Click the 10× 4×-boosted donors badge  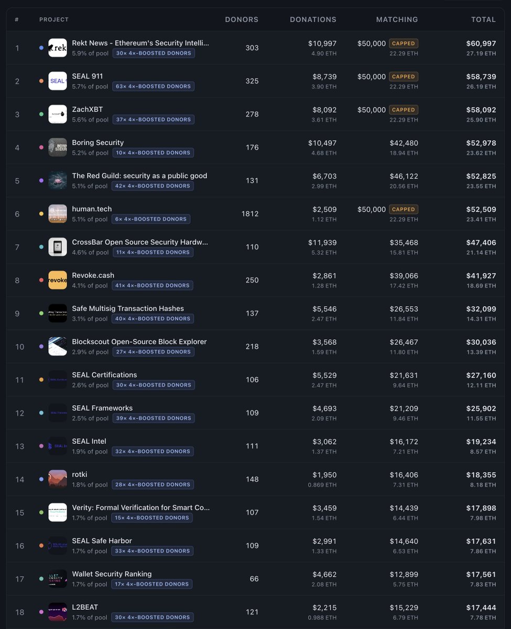tap(153, 153)
